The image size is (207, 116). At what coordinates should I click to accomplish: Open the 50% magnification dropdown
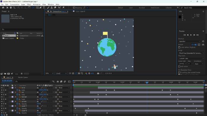point(49,73)
